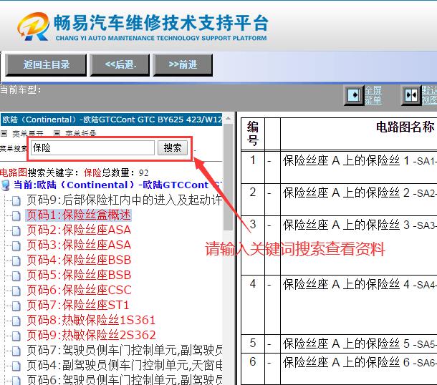This screenshot has width=437, height=385.
Task: Click page icon beside 页码9:后部保险杠 entry
Action: point(16,200)
